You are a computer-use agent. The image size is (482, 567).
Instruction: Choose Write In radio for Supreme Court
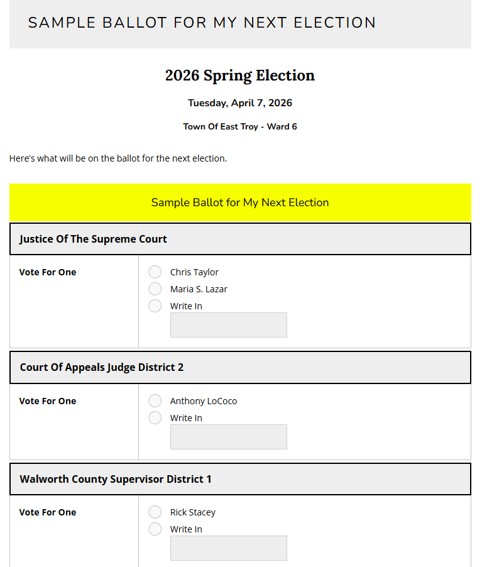click(x=155, y=306)
